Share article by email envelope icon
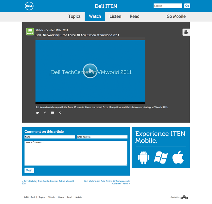This screenshot has width=212, height=204. click(53, 113)
